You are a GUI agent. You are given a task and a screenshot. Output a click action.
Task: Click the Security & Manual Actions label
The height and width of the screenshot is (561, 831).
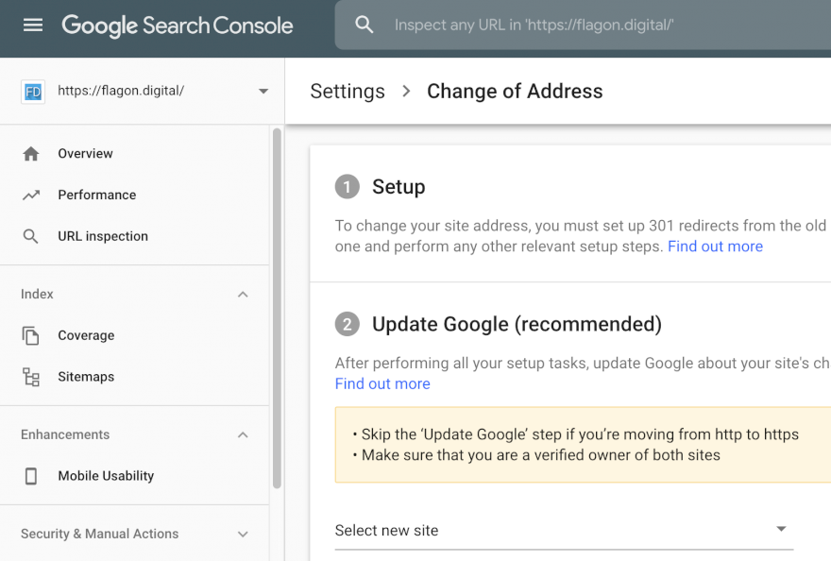tap(100, 534)
